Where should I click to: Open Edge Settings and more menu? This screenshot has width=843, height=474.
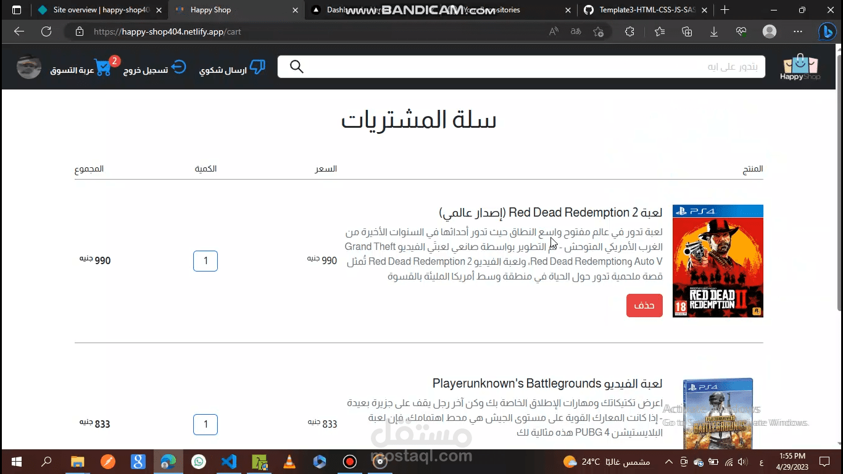click(x=798, y=31)
